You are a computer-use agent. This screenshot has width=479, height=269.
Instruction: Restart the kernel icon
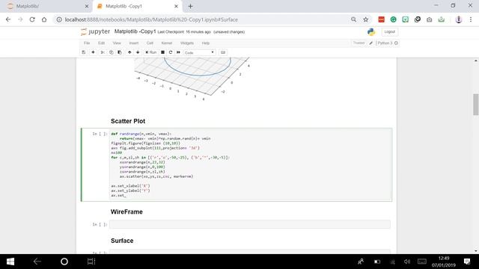coord(171,52)
